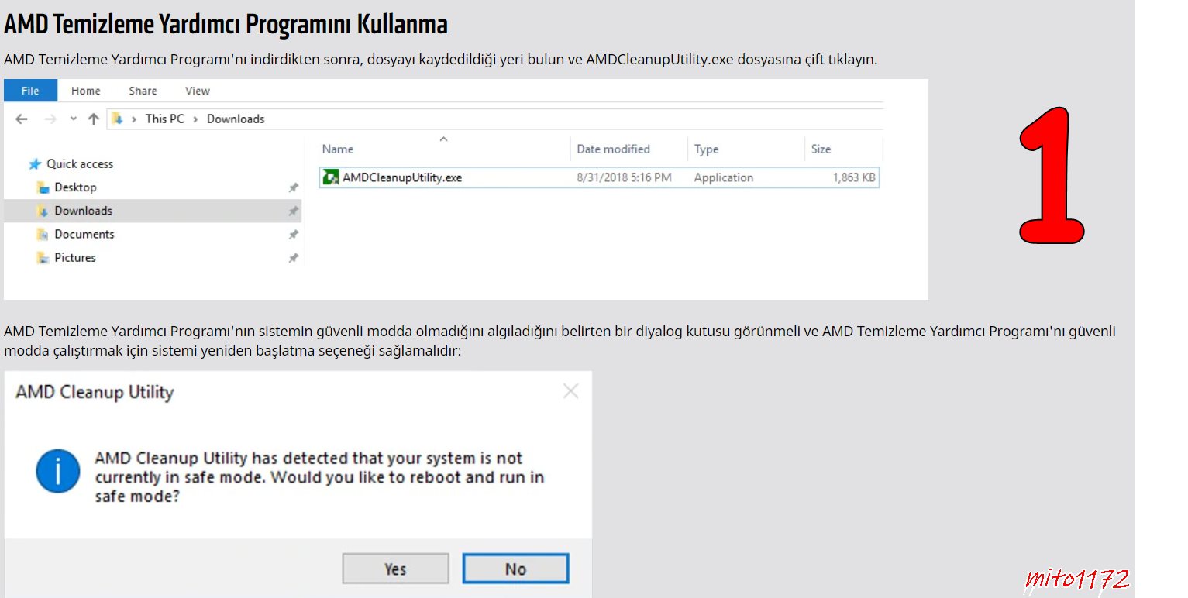Click the pin icon next to Downloads
1188x598 pixels.
tap(293, 211)
